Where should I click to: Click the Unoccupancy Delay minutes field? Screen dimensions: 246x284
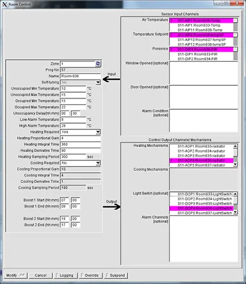[x=76, y=113]
